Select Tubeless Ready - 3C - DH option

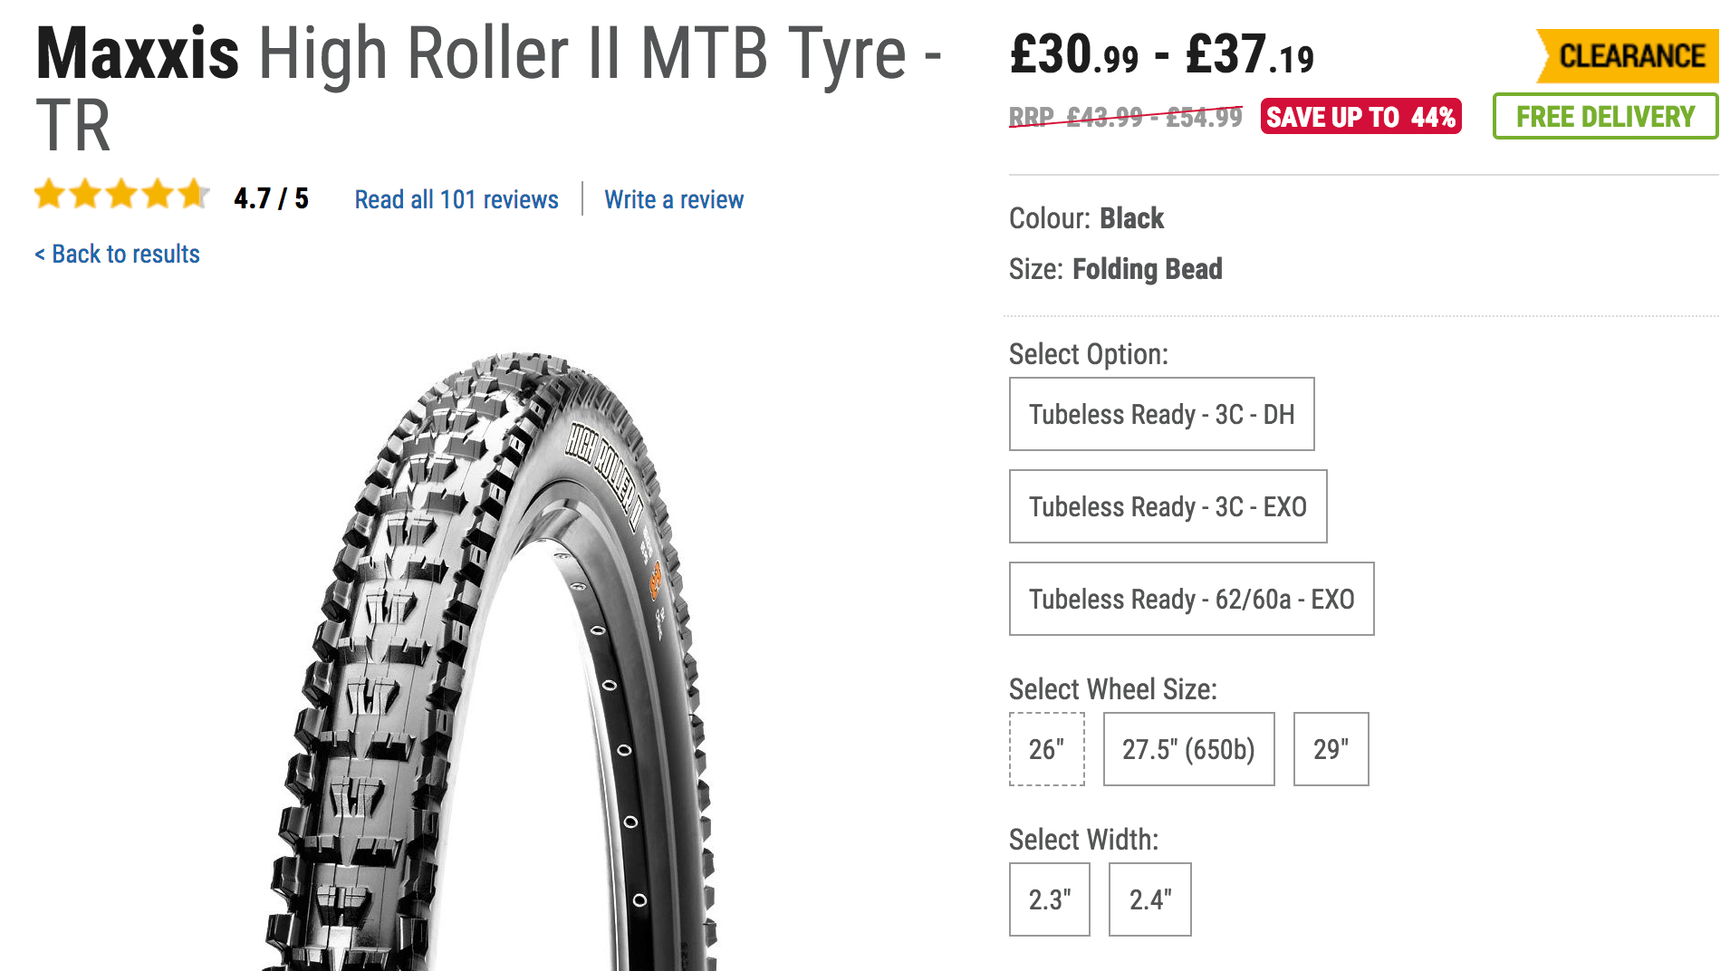click(x=1161, y=414)
